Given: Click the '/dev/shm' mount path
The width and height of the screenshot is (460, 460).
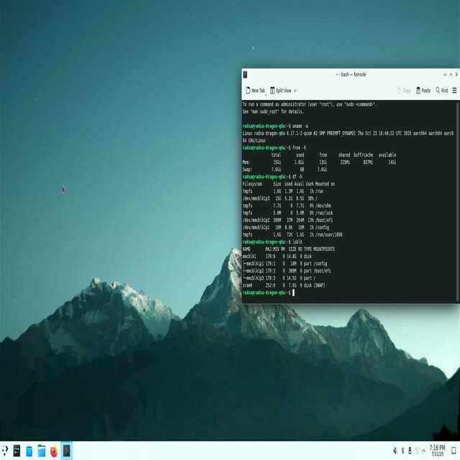Looking at the screenshot, I should coord(322,206).
